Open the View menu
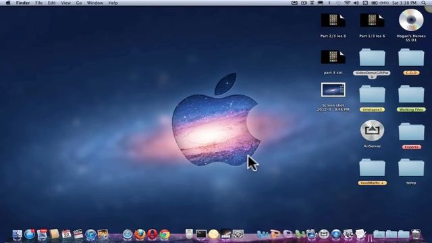The image size is (432, 243). tap(66, 3)
